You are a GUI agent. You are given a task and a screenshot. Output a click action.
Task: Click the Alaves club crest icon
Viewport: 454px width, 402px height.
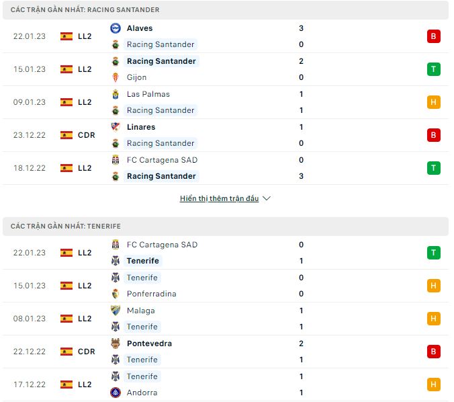point(115,28)
